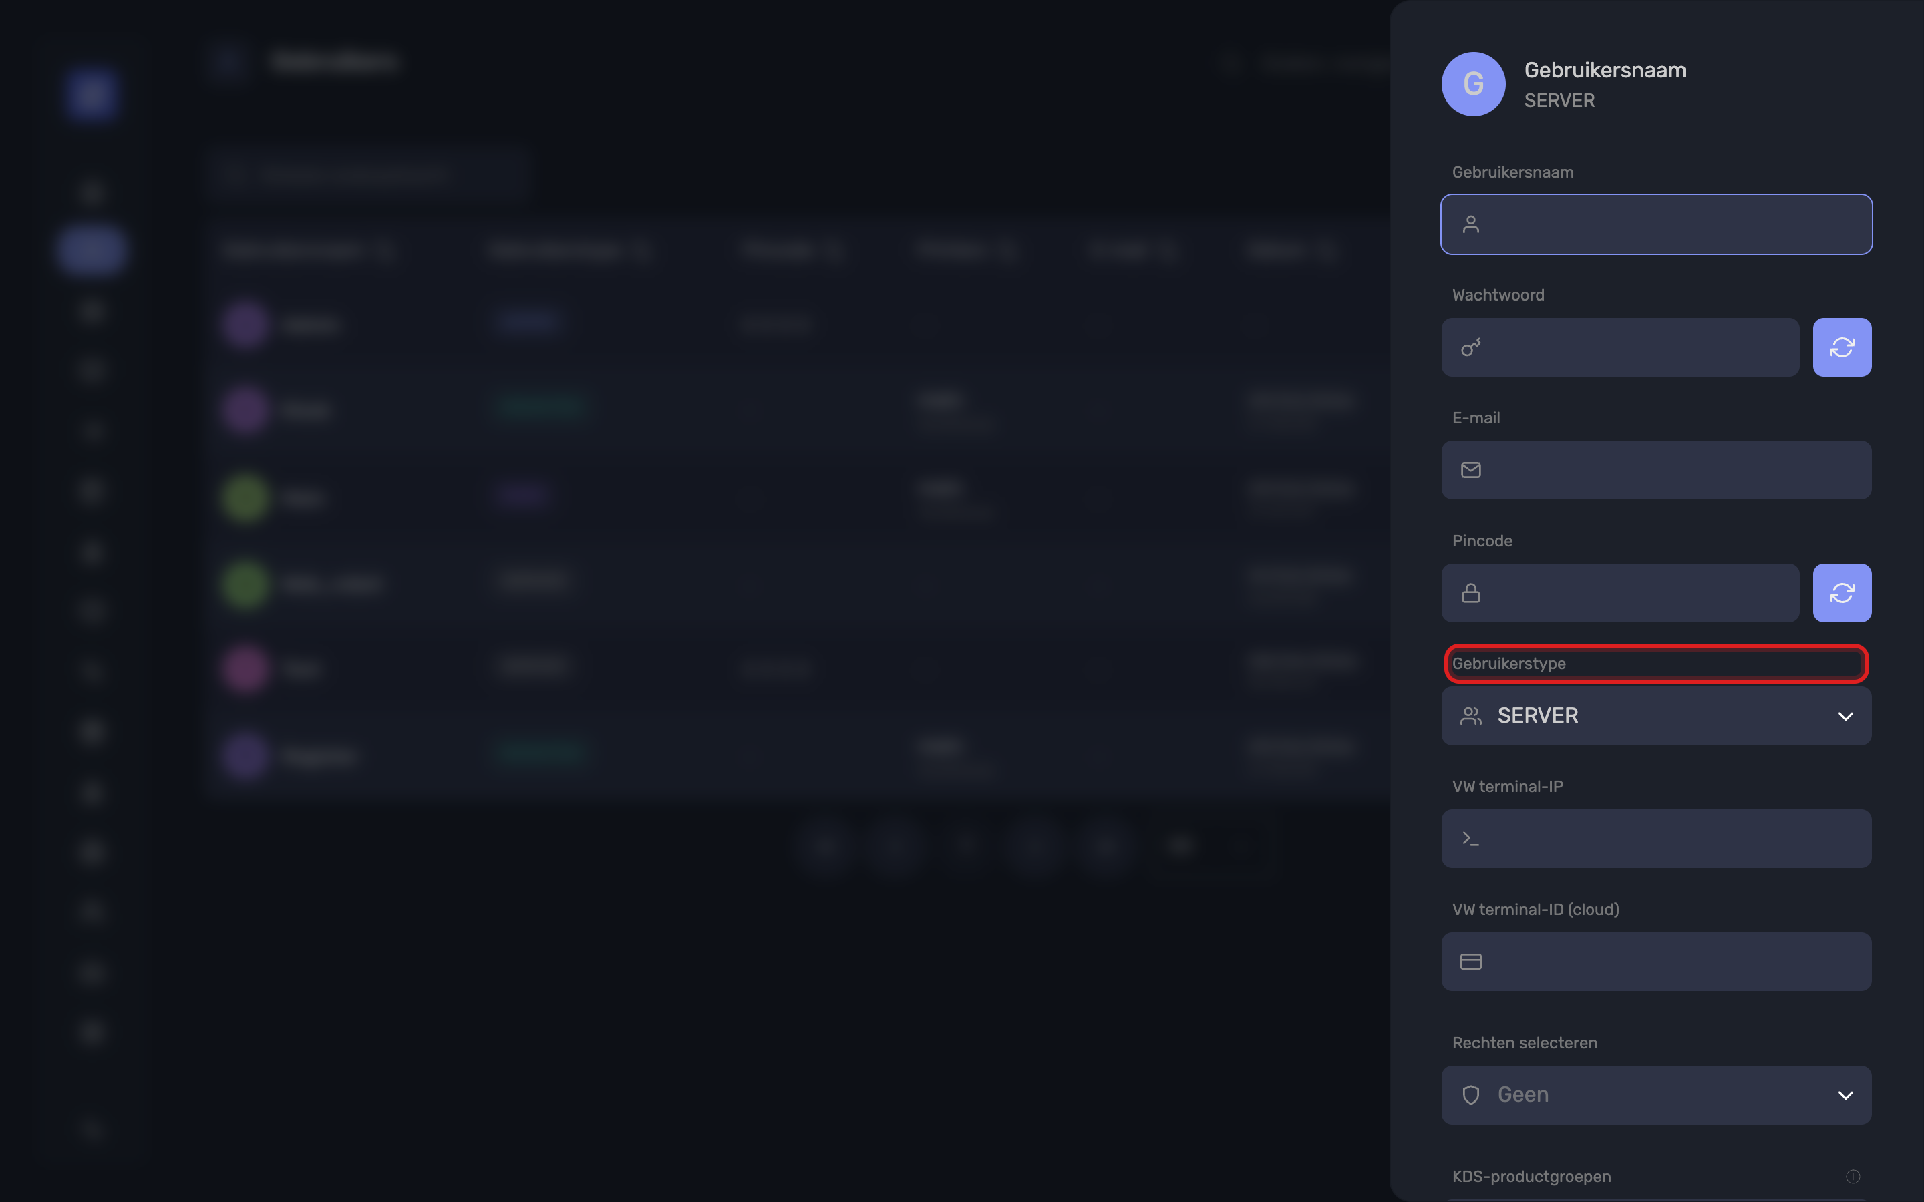Click the Wachtwoord label

[x=1498, y=295]
